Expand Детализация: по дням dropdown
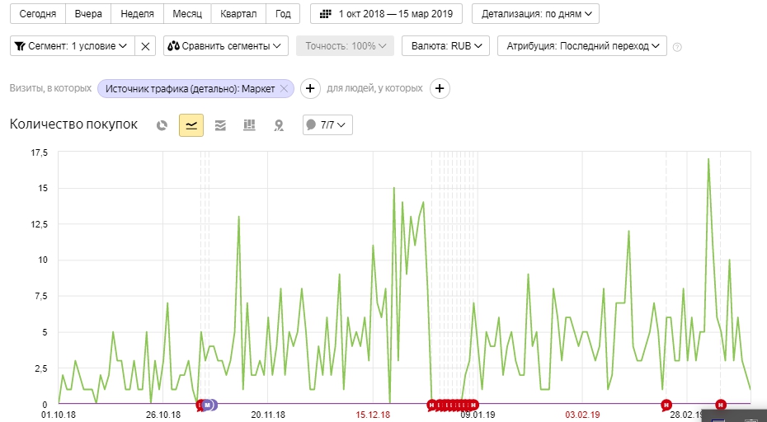Screen dimensions: 767x422 tap(535, 14)
